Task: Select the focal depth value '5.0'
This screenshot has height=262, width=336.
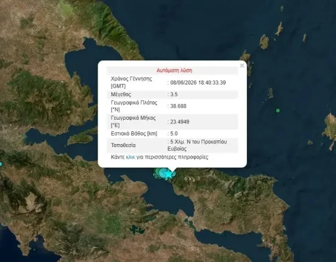Action: (174, 134)
